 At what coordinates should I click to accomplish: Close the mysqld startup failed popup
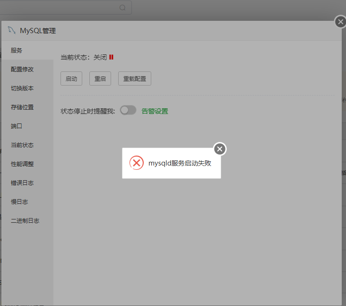point(220,149)
